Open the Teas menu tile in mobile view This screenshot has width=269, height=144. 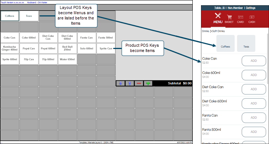246,43
